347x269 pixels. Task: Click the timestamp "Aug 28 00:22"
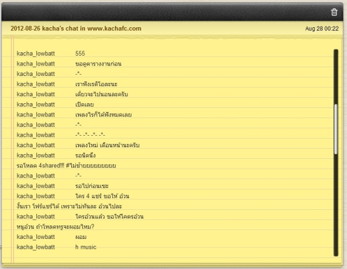coord(322,28)
